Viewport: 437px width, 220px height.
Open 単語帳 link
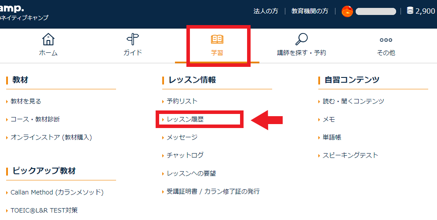coord(332,137)
